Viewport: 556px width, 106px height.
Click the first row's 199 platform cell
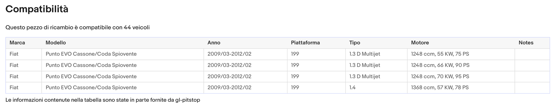[x=316, y=54]
